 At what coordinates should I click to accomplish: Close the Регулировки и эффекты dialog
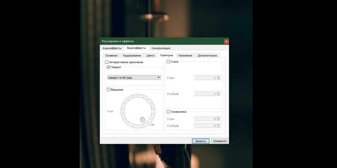click(x=226, y=41)
